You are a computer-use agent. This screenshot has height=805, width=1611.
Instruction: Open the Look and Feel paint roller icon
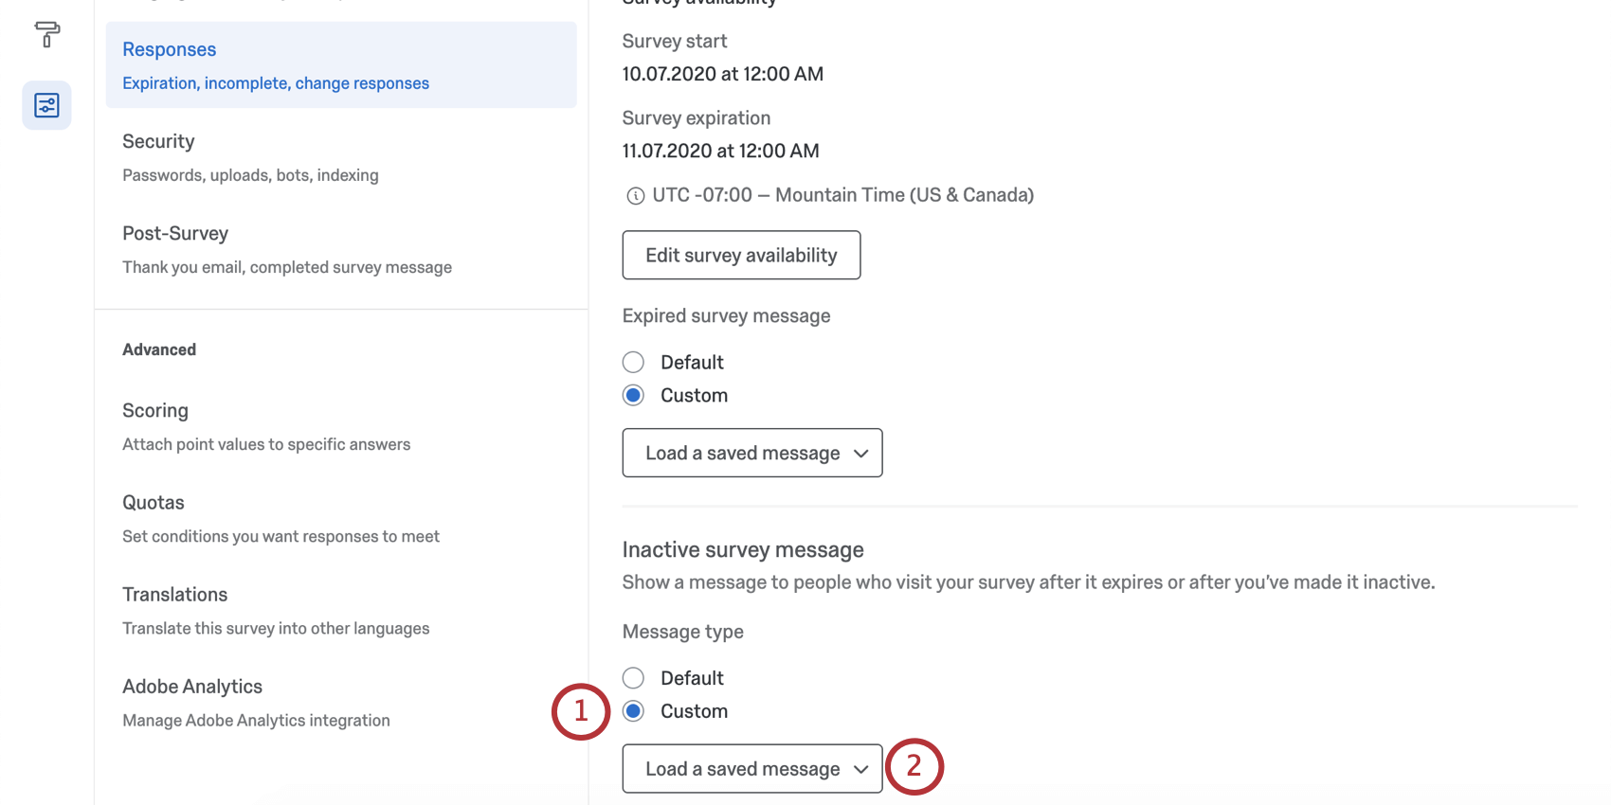pyautogui.click(x=46, y=35)
